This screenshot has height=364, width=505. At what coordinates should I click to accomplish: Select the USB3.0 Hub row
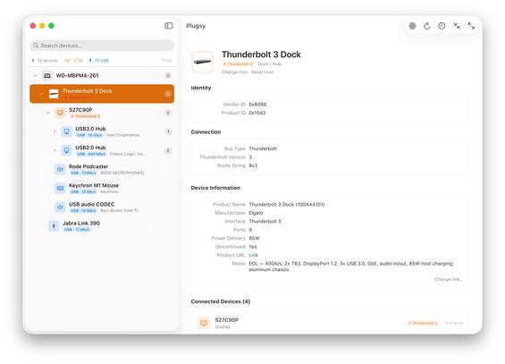102,131
